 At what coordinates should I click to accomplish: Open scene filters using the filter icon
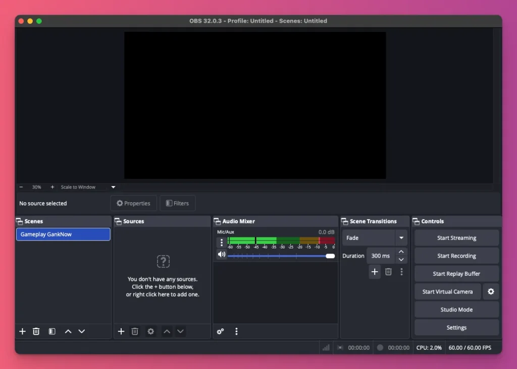pos(52,331)
